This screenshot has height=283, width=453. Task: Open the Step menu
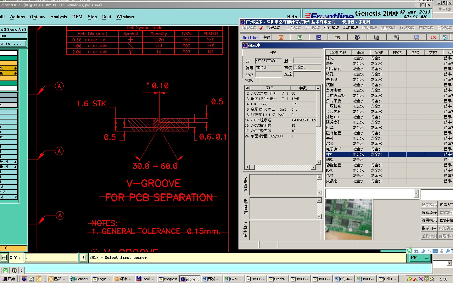click(x=92, y=17)
